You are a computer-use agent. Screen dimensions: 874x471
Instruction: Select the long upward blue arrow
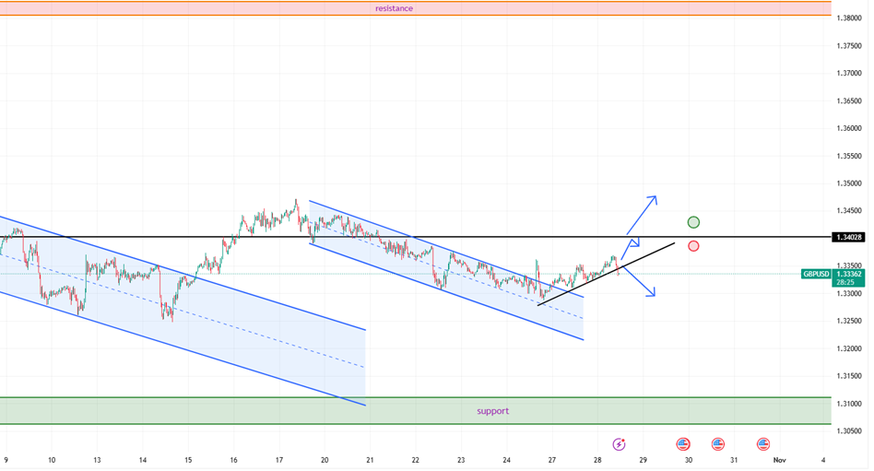click(642, 214)
